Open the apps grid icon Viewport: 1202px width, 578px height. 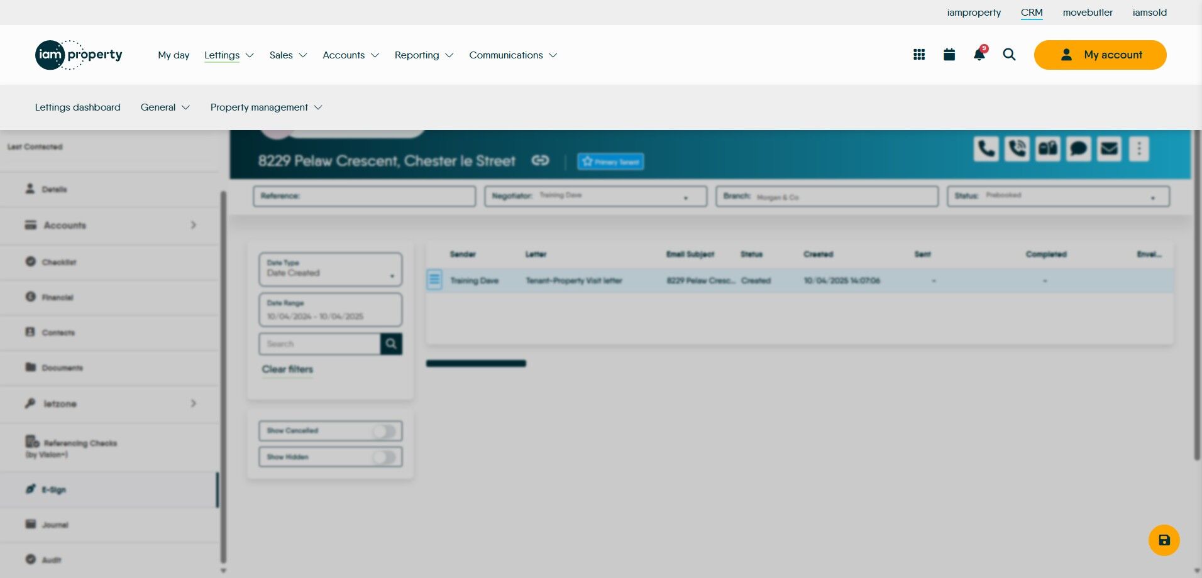click(x=919, y=55)
